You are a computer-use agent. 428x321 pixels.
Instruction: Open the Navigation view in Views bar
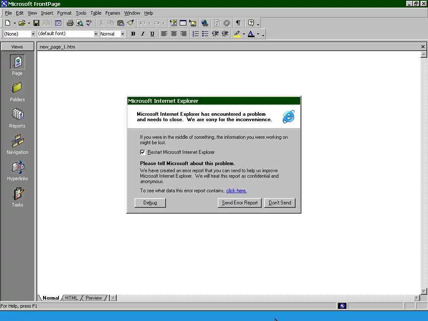[17, 145]
